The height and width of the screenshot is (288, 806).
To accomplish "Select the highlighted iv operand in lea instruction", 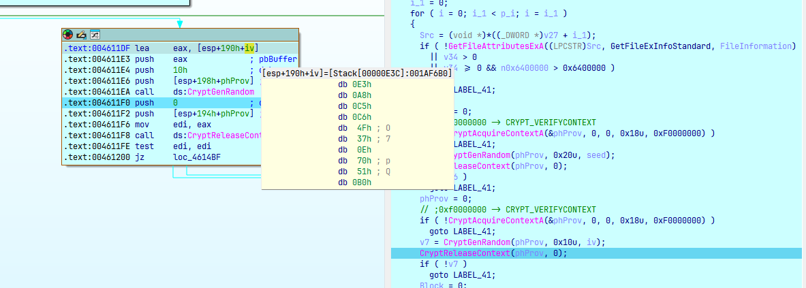I will click(x=250, y=48).
